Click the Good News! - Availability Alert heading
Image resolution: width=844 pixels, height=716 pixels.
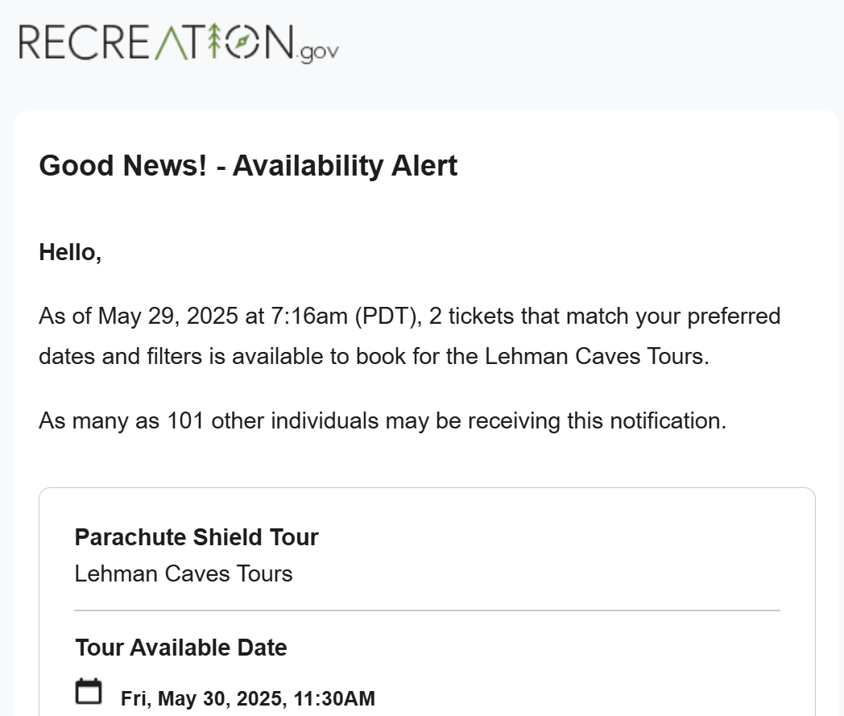tap(248, 165)
